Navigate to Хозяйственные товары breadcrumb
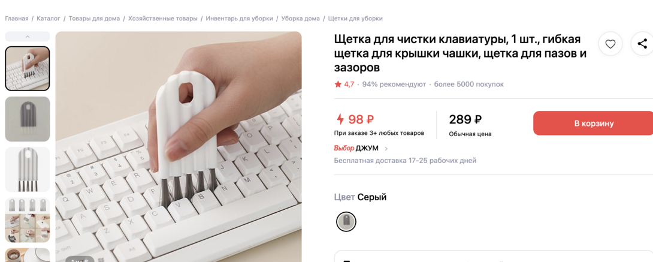 [163, 19]
